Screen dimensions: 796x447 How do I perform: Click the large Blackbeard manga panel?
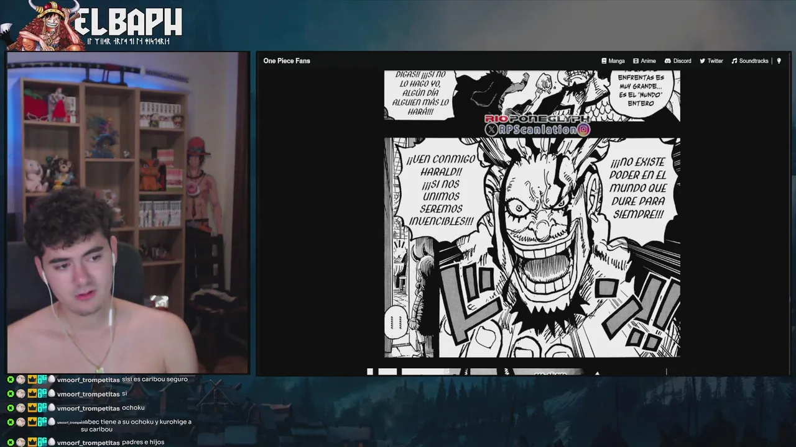tap(532, 248)
